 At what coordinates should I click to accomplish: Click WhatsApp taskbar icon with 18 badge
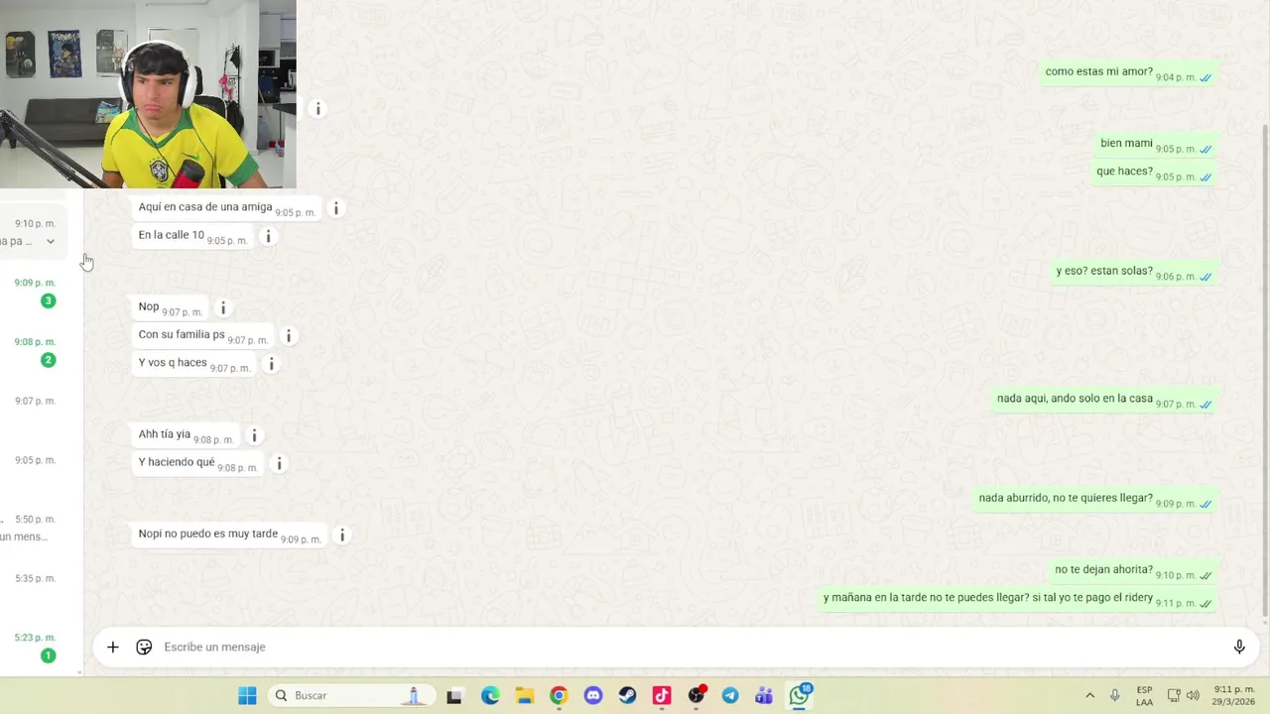[800, 695]
